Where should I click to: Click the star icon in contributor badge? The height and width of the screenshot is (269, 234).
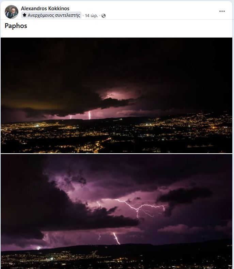(25, 15)
